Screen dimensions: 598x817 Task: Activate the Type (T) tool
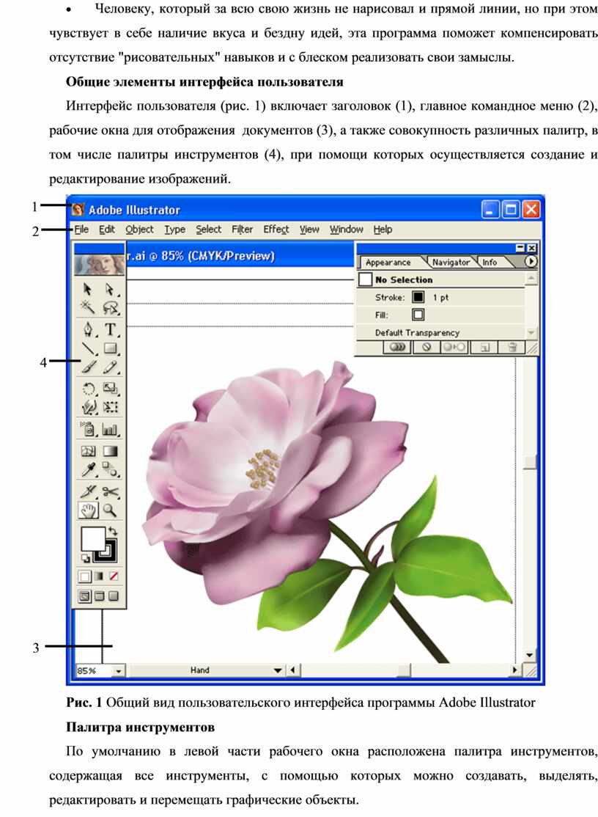[111, 329]
